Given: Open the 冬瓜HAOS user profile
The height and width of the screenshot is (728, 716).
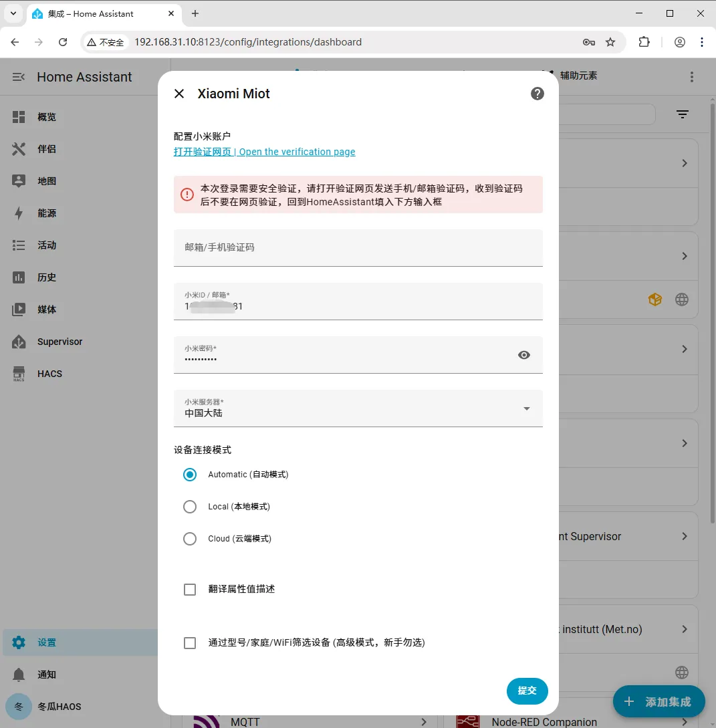Looking at the screenshot, I should [59, 707].
